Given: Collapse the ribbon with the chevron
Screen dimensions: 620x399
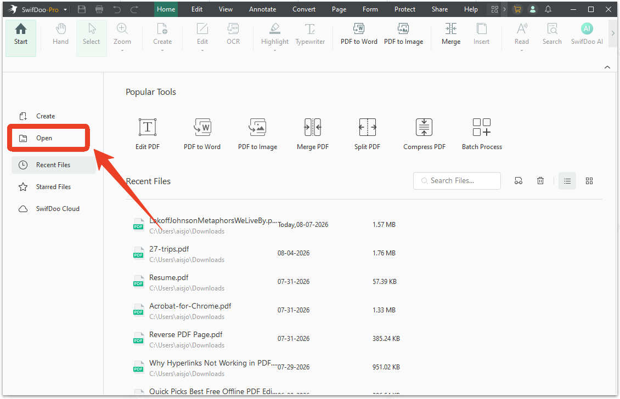Looking at the screenshot, I should 607,67.
